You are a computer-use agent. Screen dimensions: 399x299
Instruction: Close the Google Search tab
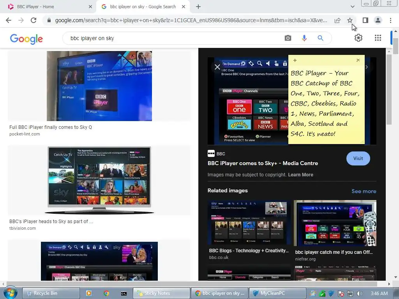coord(184,7)
